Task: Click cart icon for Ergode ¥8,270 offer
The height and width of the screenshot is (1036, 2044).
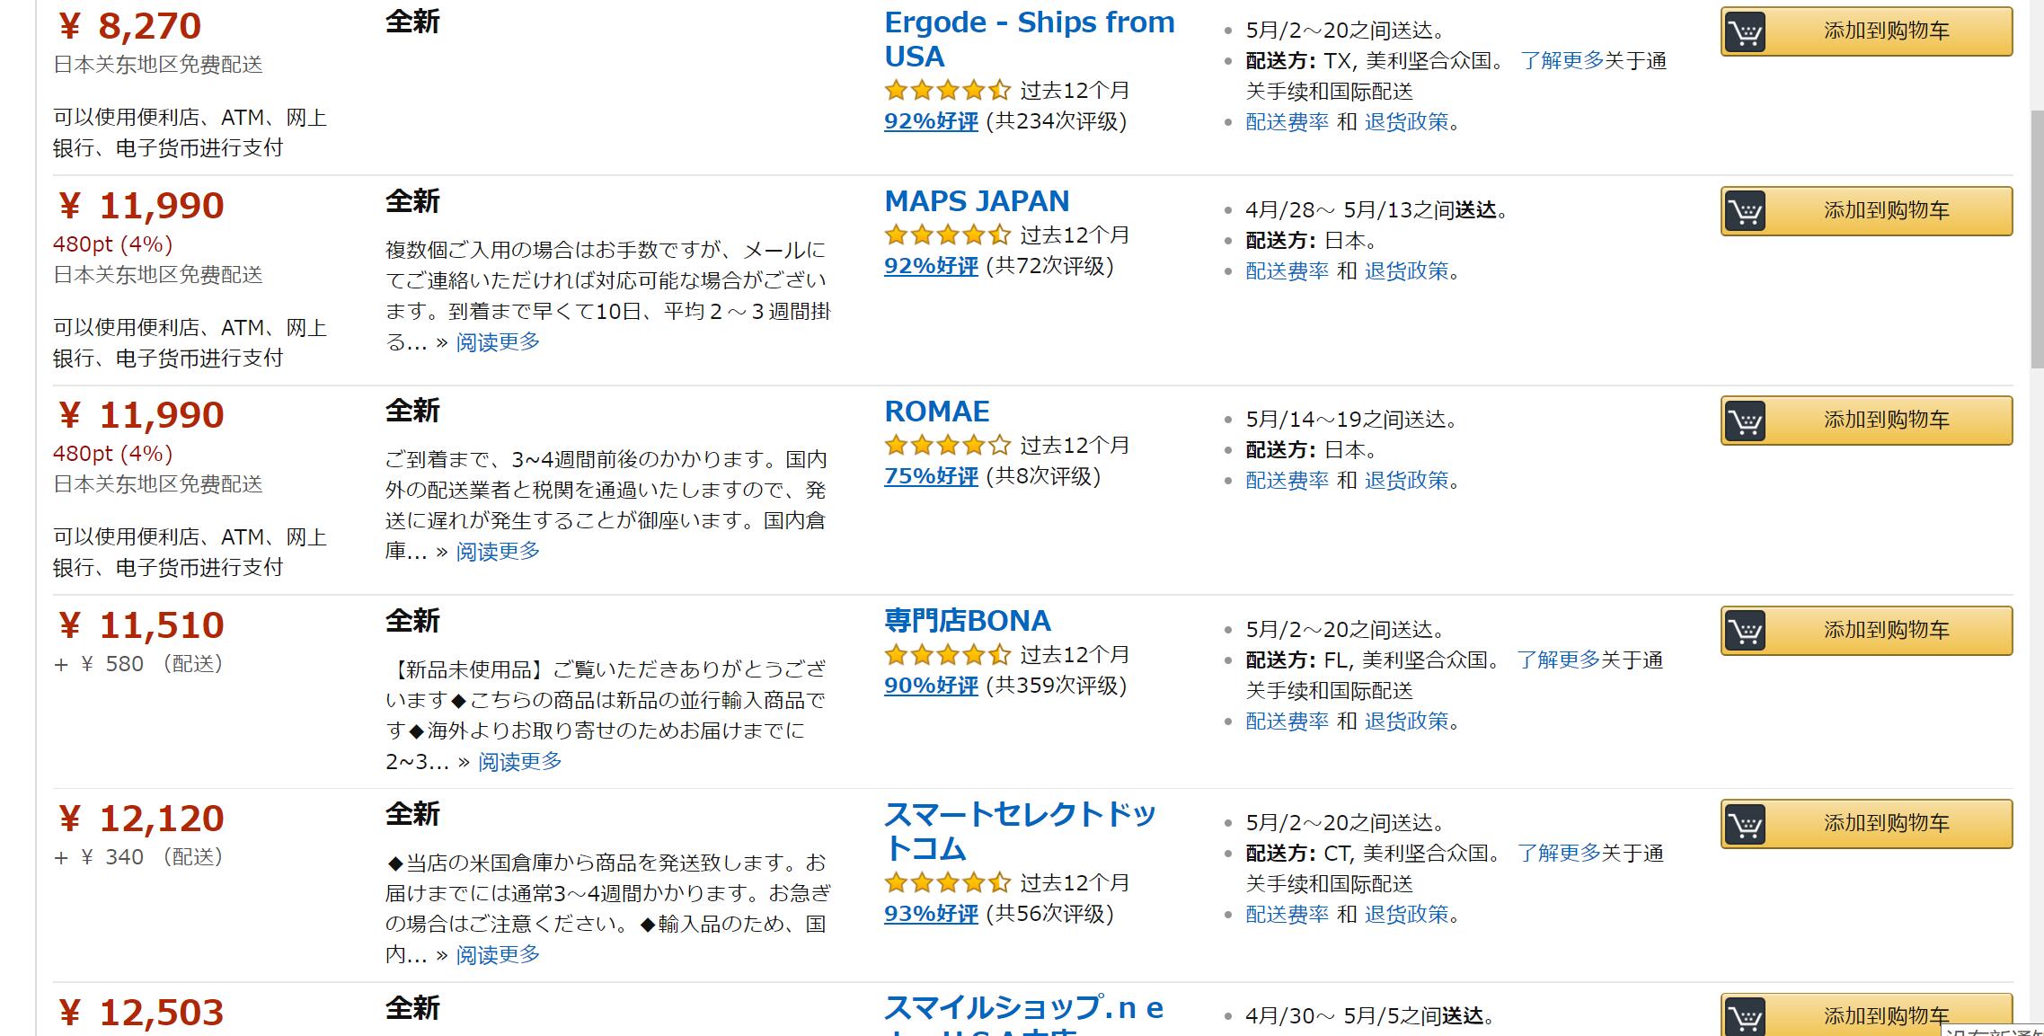Action: pos(1745,32)
